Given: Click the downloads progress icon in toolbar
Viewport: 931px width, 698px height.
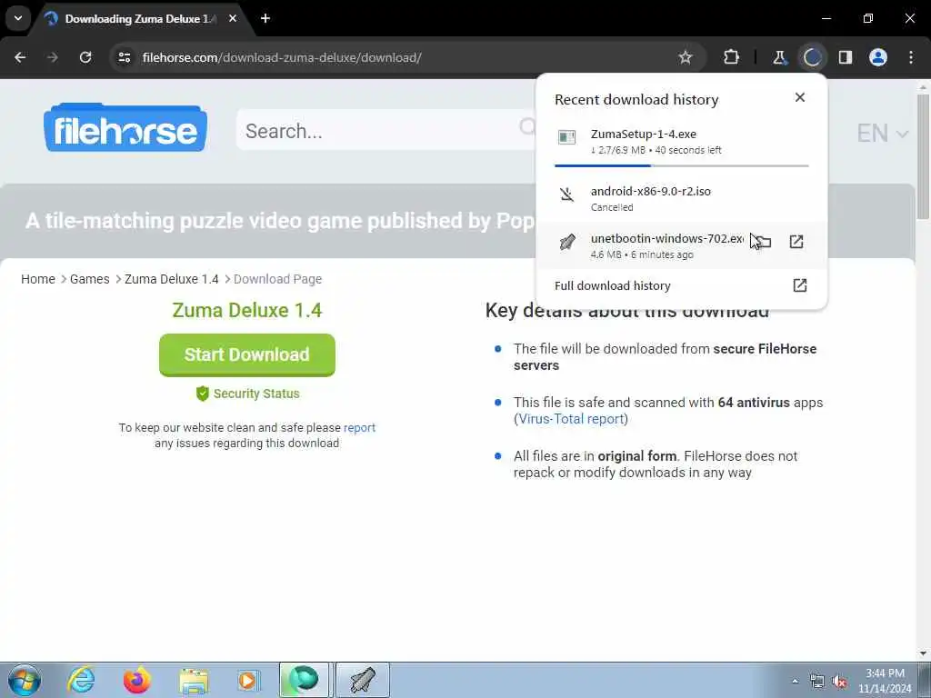Looking at the screenshot, I should 812,57.
